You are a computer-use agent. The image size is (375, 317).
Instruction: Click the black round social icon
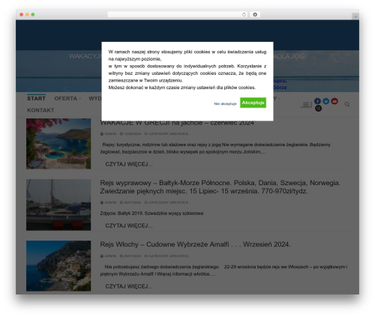tap(318, 108)
